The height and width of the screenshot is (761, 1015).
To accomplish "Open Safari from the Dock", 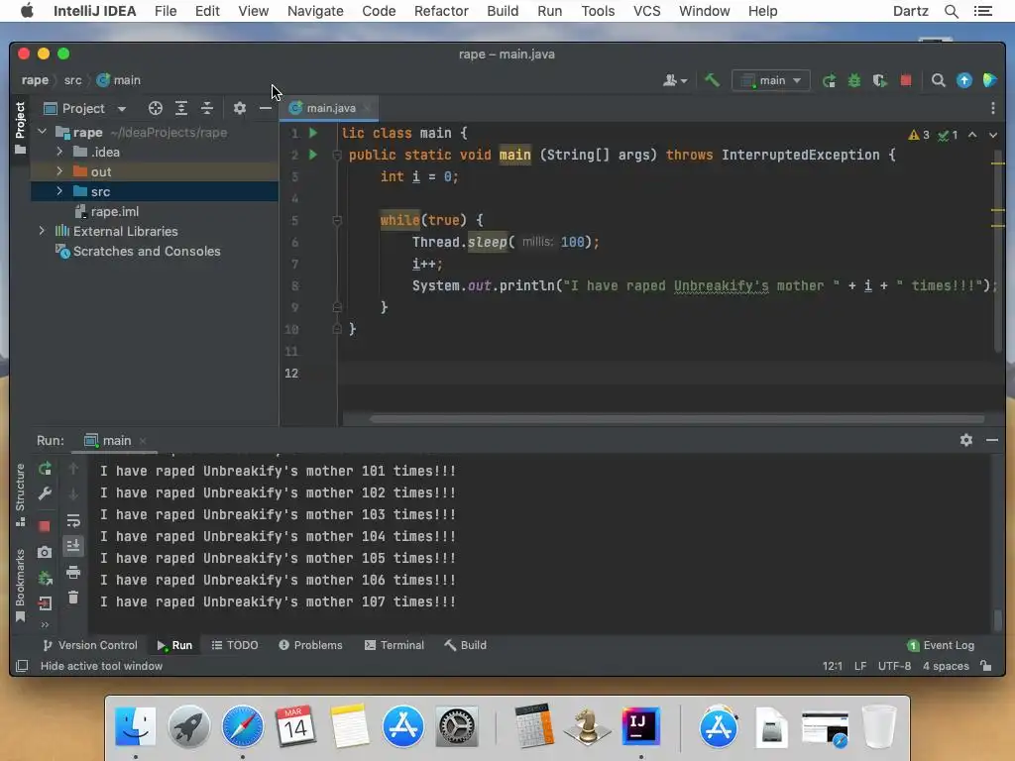I will tap(242, 726).
